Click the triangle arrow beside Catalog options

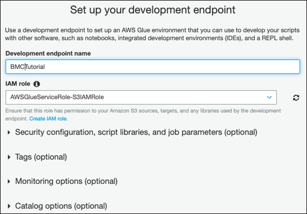[9, 206]
